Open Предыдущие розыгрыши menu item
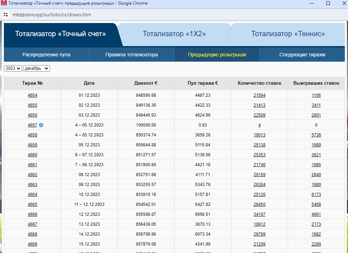Viewport: 348px width, 253px height. [x=217, y=55]
